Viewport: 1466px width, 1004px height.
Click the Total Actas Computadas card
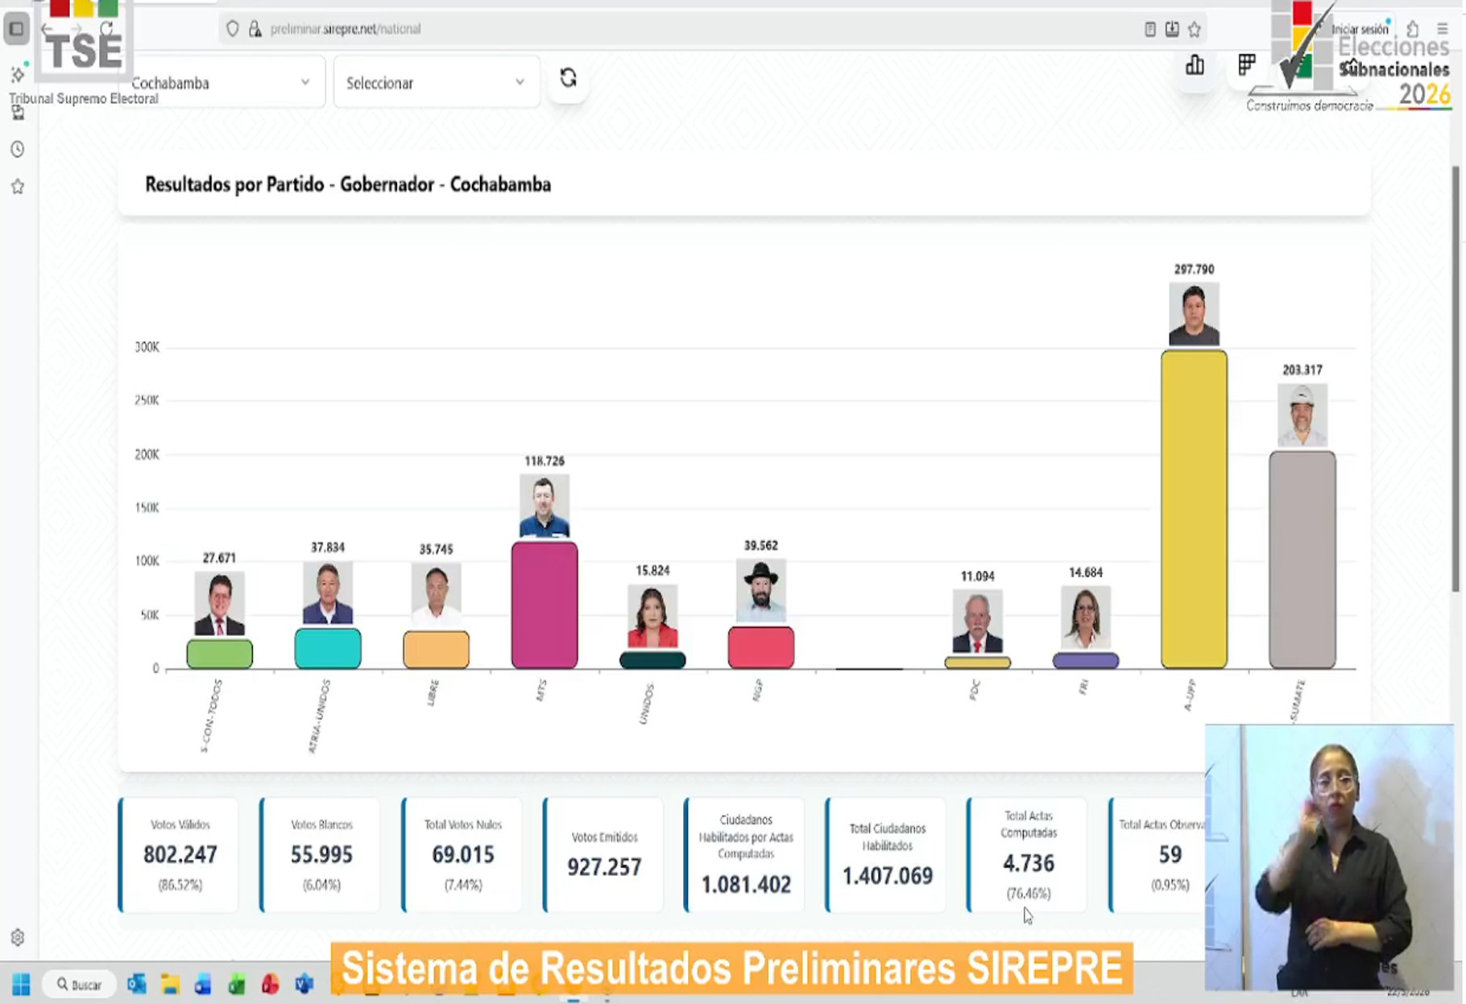(1028, 856)
